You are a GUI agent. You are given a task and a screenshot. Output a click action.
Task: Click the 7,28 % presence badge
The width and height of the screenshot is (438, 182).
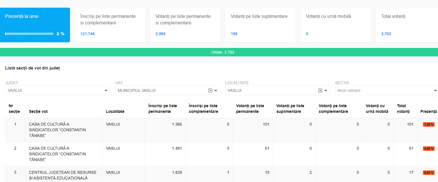428,124
